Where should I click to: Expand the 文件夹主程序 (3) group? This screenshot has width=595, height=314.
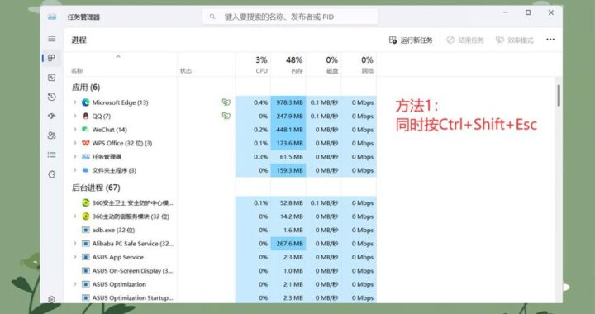(x=74, y=170)
